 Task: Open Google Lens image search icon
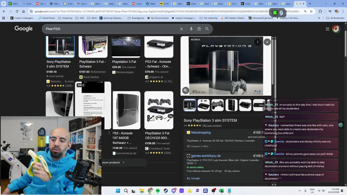[x=199, y=29]
